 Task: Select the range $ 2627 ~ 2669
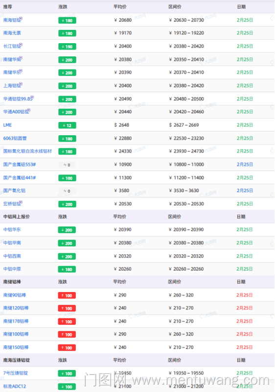(x=184, y=125)
